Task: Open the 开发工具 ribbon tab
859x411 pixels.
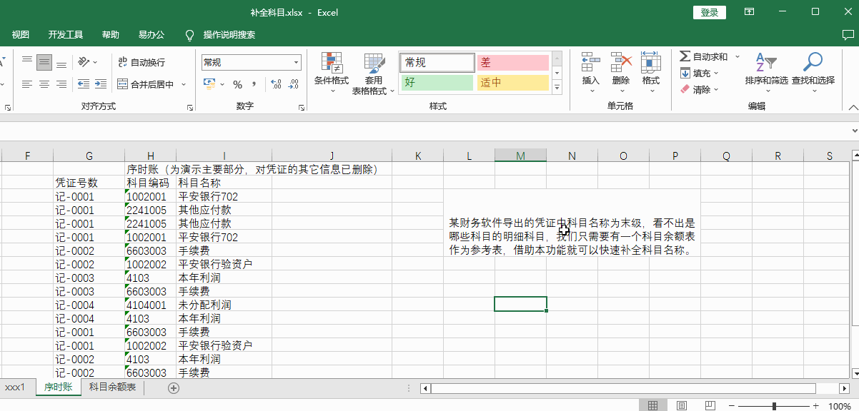Action: click(66, 34)
